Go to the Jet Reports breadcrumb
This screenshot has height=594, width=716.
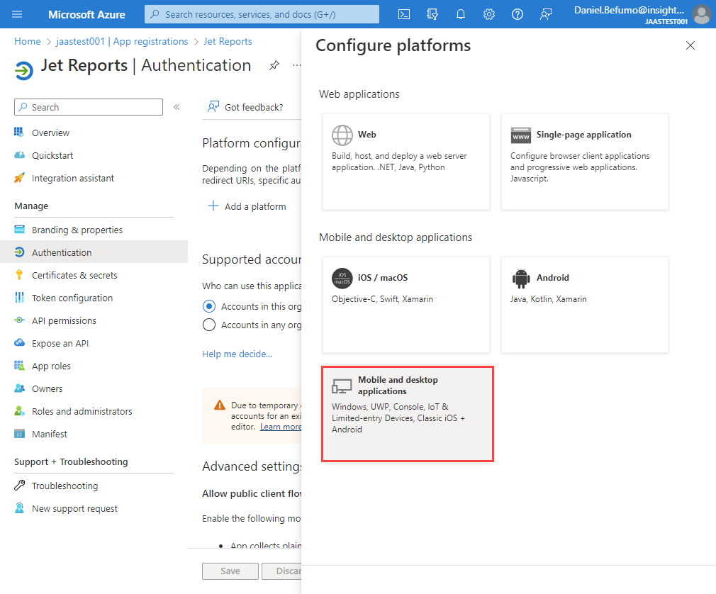point(228,42)
